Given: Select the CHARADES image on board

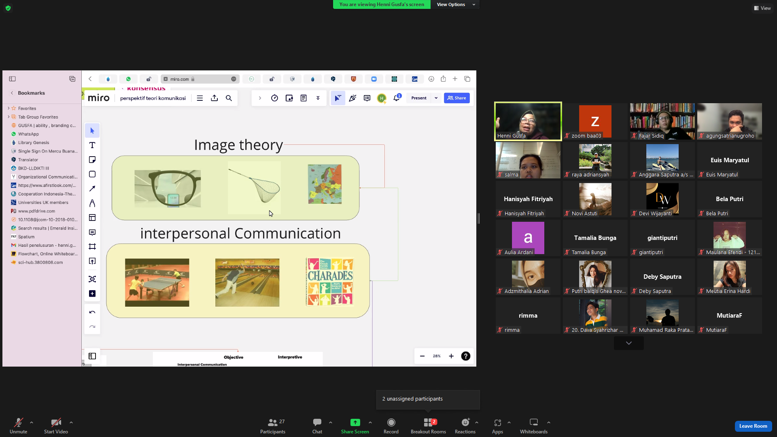Looking at the screenshot, I should click(x=330, y=282).
